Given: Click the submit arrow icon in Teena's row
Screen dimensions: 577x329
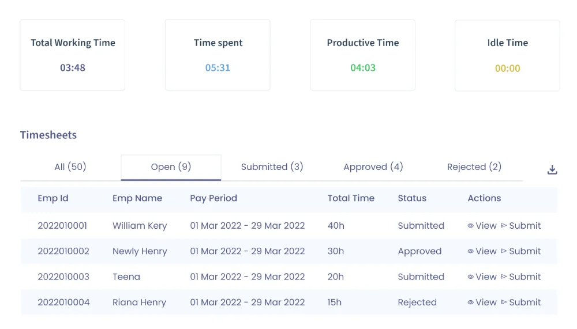Looking at the screenshot, I should pyautogui.click(x=504, y=277).
